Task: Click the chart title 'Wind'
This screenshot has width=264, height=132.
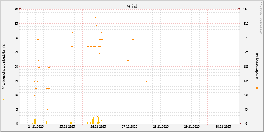Action: (x=132, y=6)
